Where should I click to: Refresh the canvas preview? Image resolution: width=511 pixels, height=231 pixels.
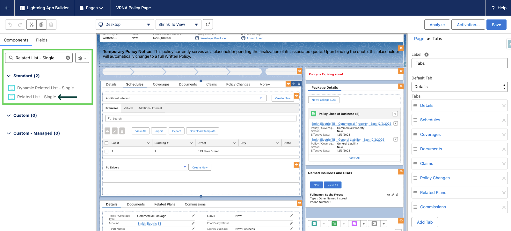[208, 24]
